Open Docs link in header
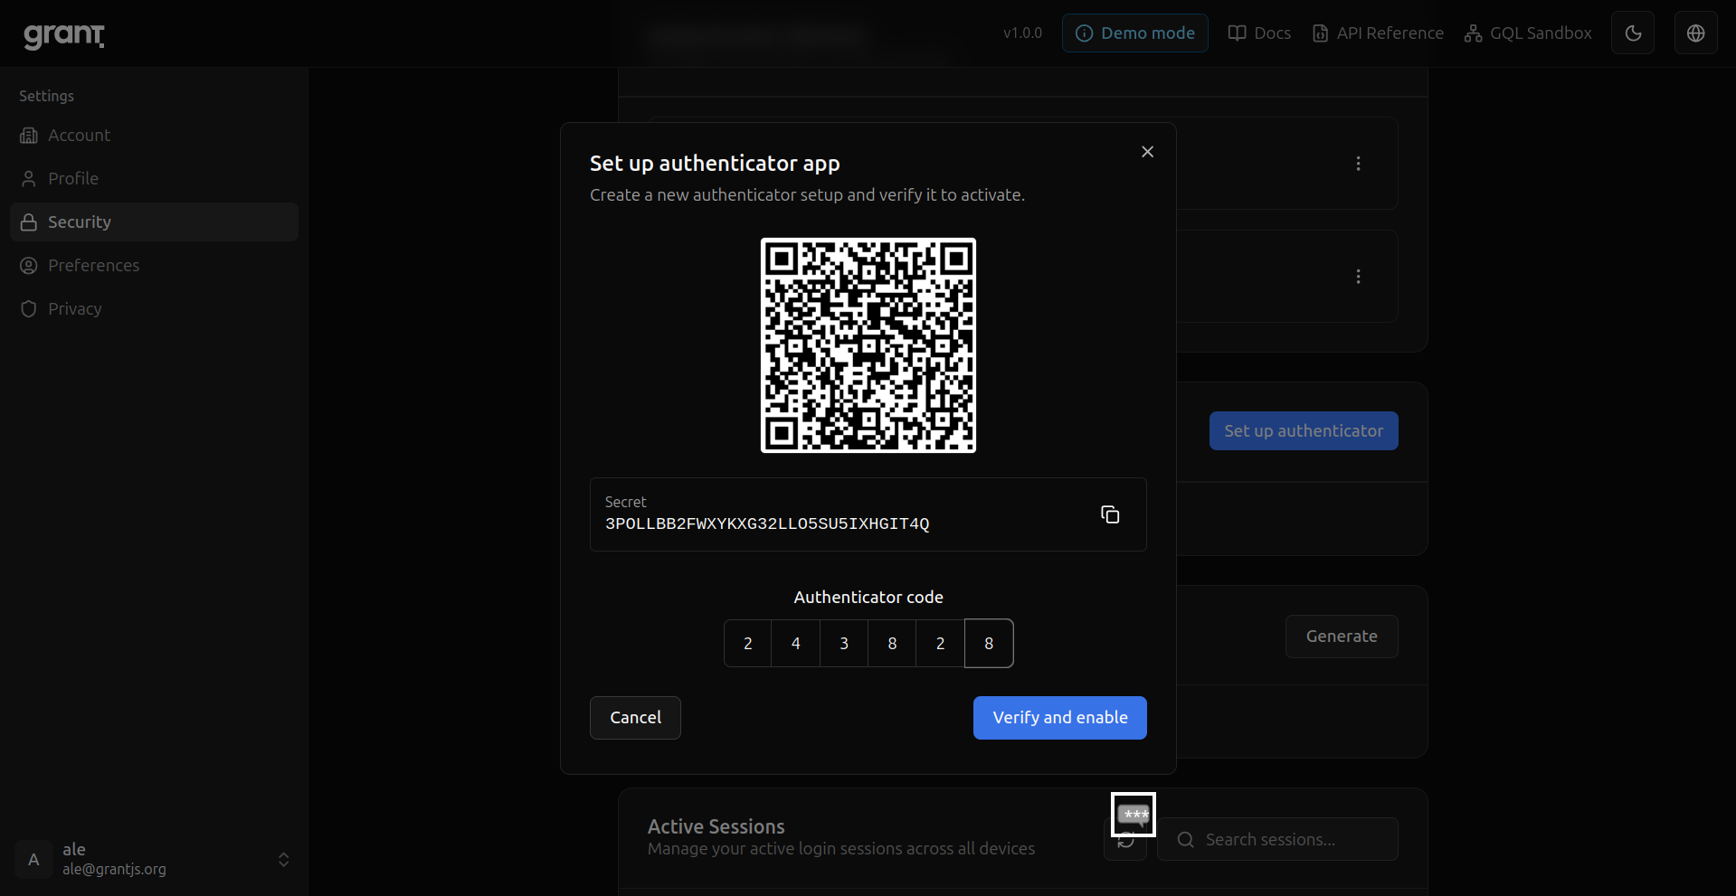 pos(1259,33)
